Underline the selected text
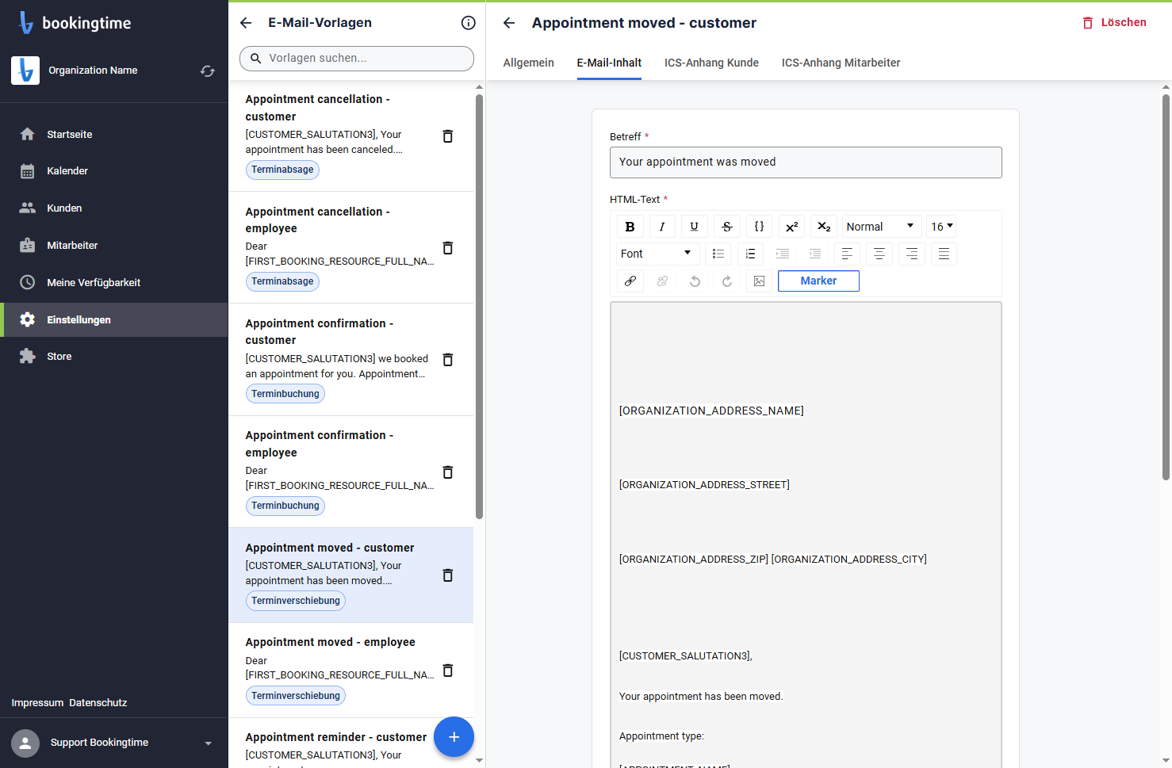 (695, 227)
